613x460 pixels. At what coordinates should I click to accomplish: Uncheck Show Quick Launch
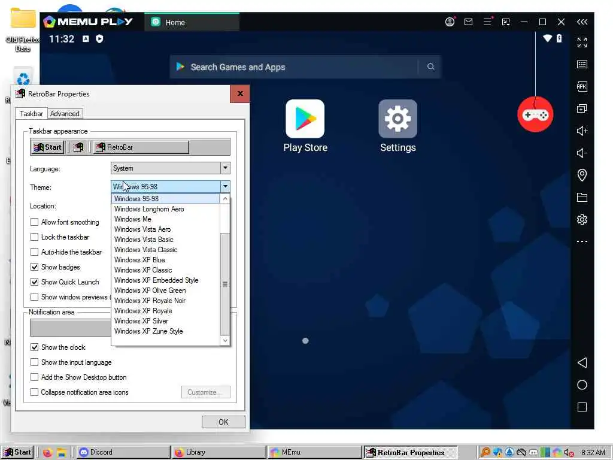tap(34, 282)
